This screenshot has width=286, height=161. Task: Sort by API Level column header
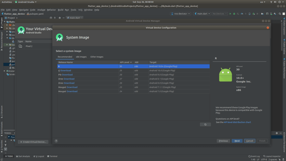click(x=125, y=62)
